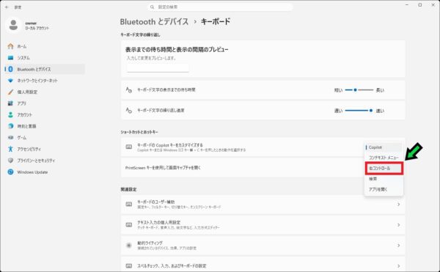
Task: Open 時刻と言語 settings
Action: click(x=45, y=126)
